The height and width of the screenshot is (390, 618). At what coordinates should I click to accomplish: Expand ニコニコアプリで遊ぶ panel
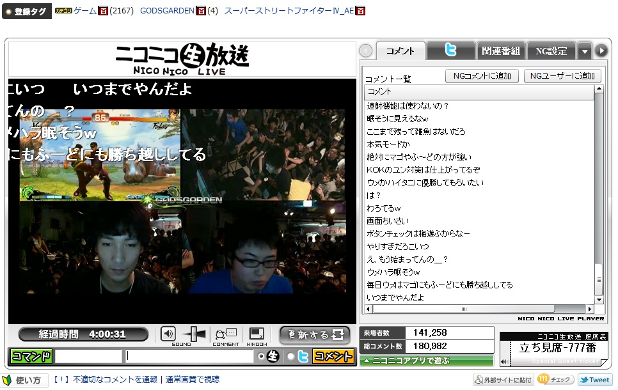[x=427, y=361]
